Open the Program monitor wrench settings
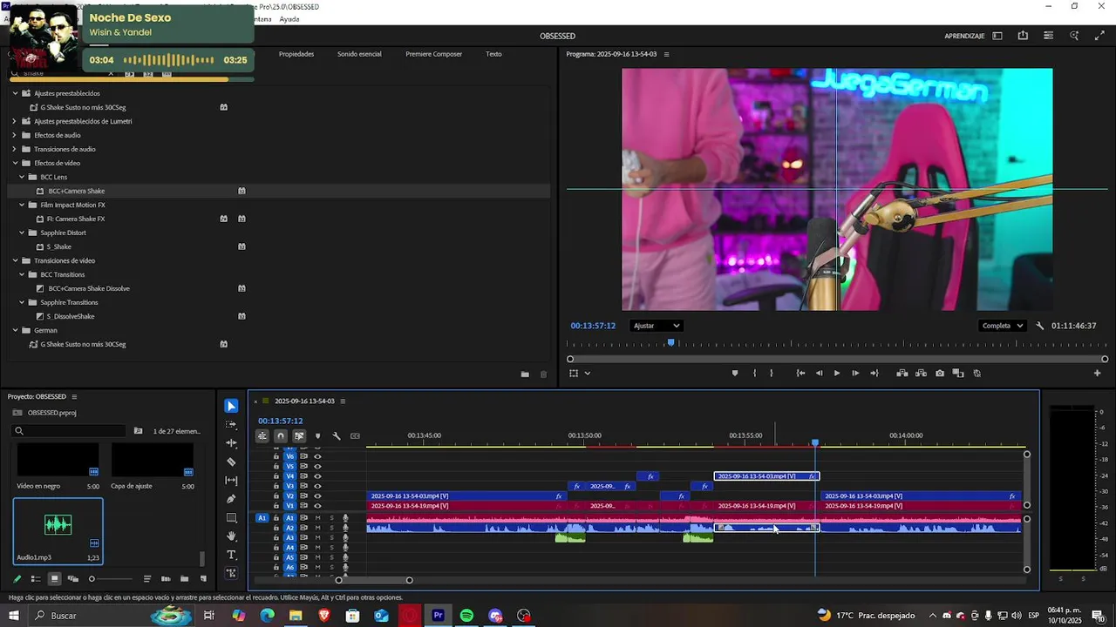The width and height of the screenshot is (1116, 627). (1040, 326)
